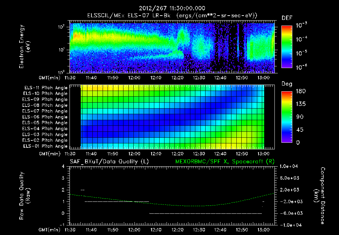Click the 135 value on Deg scale
339x235 pixels.
click(x=301, y=104)
